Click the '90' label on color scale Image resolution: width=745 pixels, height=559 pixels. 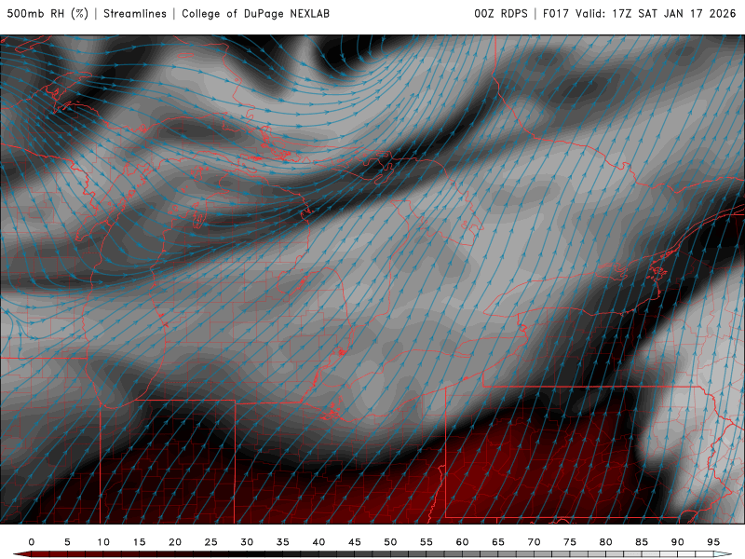[x=678, y=542]
